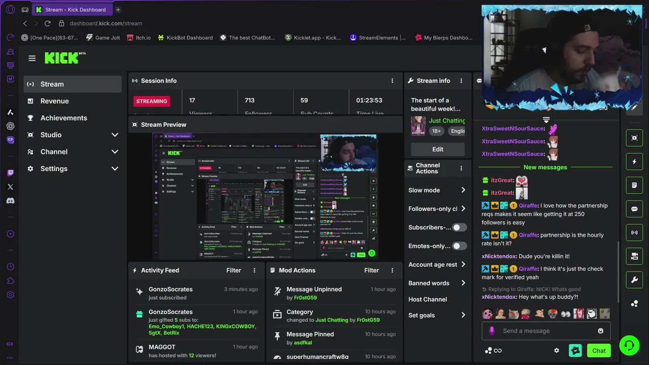Switch to Stream - Kick Dashboard tab

pos(72,10)
